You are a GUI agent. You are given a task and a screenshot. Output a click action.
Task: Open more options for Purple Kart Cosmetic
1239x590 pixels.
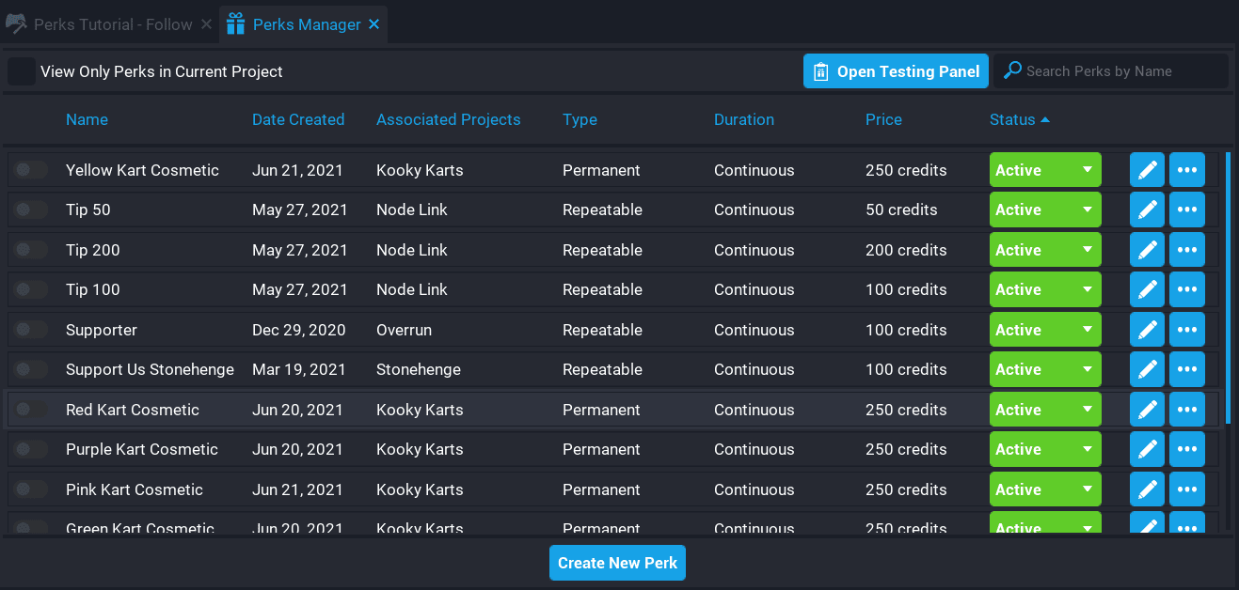[x=1186, y=449]
